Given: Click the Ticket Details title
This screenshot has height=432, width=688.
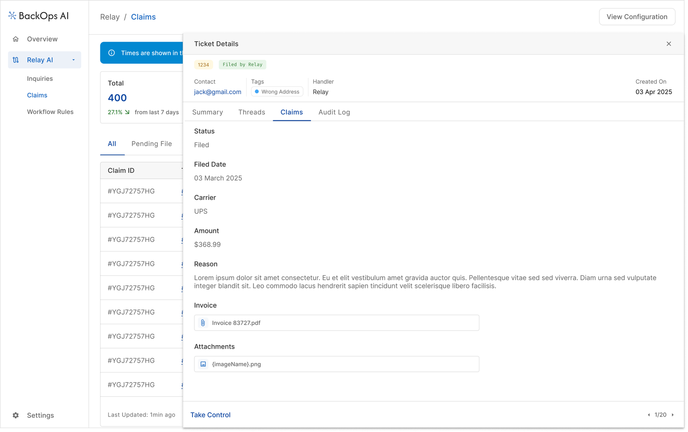Looking at the screenshot, I should [x=216, y=44].
